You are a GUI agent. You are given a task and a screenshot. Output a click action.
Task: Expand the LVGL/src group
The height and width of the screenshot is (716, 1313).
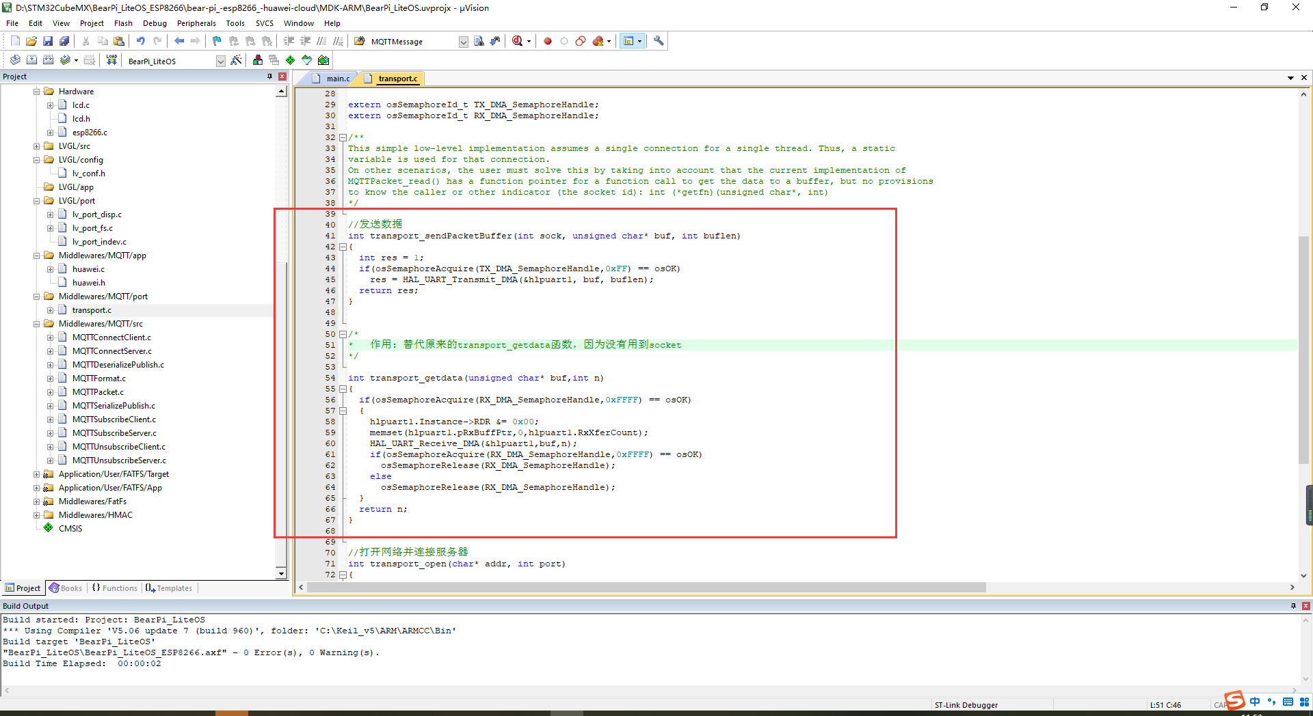click(36, 146)
